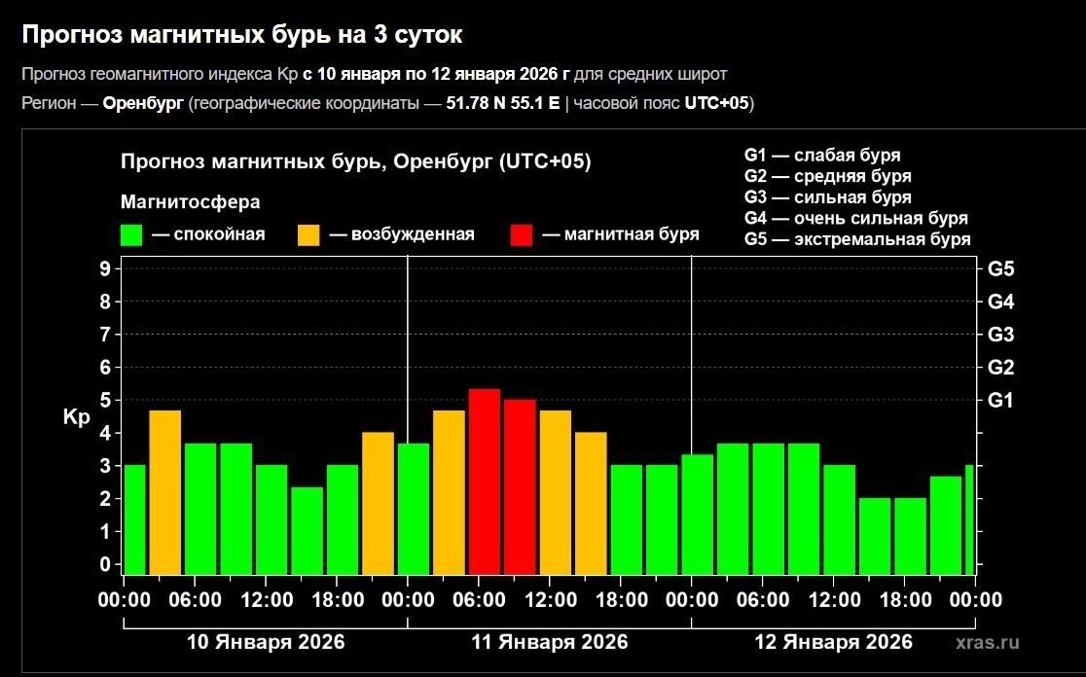Click the '7' tick on the Kp axis
Image resolution: width=1086 pixels, height=677 pixels.
105,335
